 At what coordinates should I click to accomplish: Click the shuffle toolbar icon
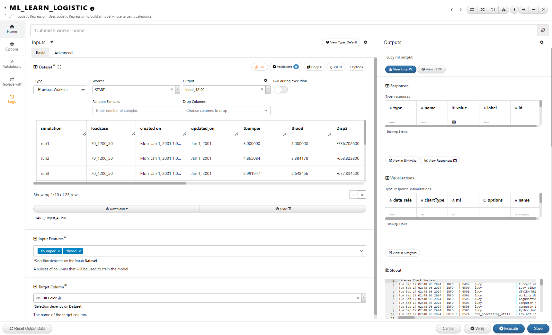(x=482, y=10)
